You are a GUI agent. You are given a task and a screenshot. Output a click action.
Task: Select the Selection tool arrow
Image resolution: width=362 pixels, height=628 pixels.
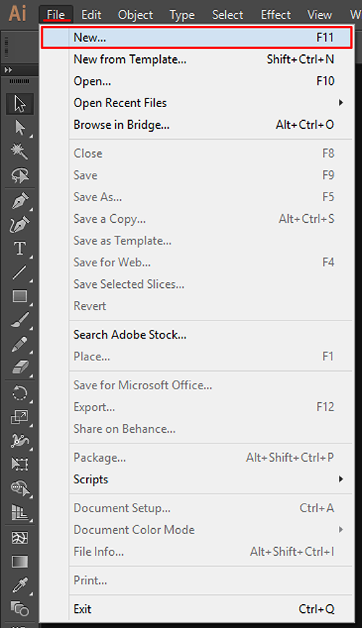point(20,103)
